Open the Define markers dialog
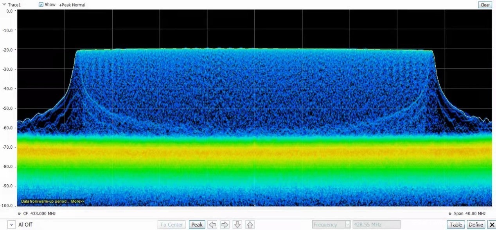Image resolution: width=496 pixels, height=230 pixels. (476, 225)
